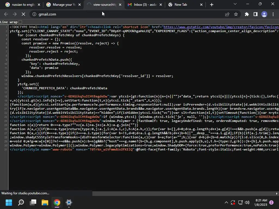Open File Explorer from taskbar

click(x=45, y=202)
